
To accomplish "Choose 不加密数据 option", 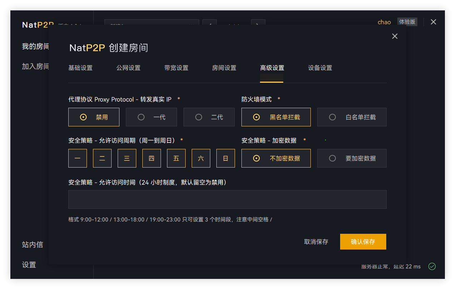I will coord(276,158).
